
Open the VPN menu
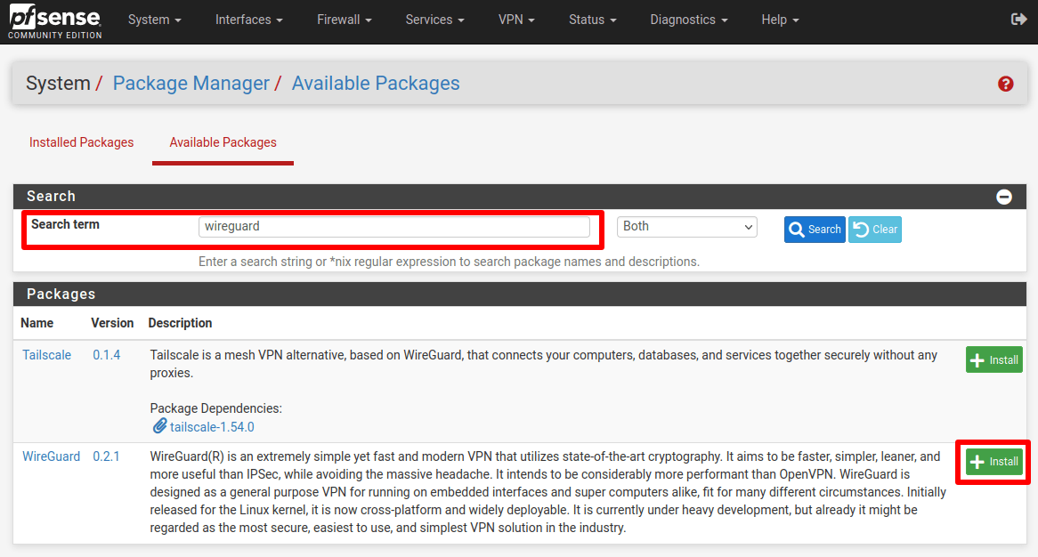click(x=516, y=20)
